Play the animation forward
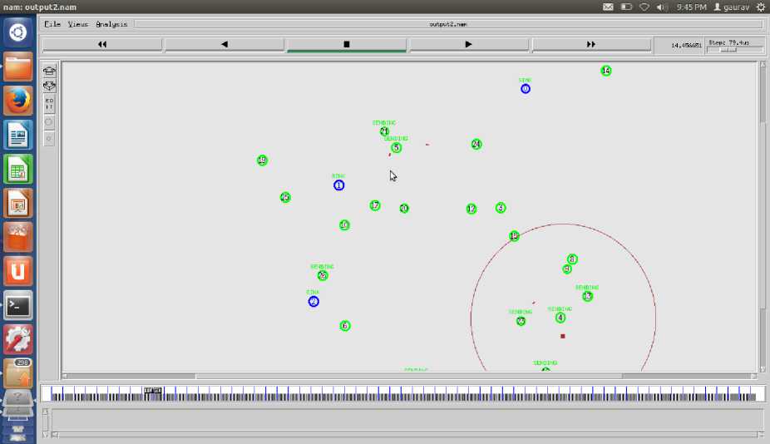This screenshot has width=770, height=444. (469, 44)
